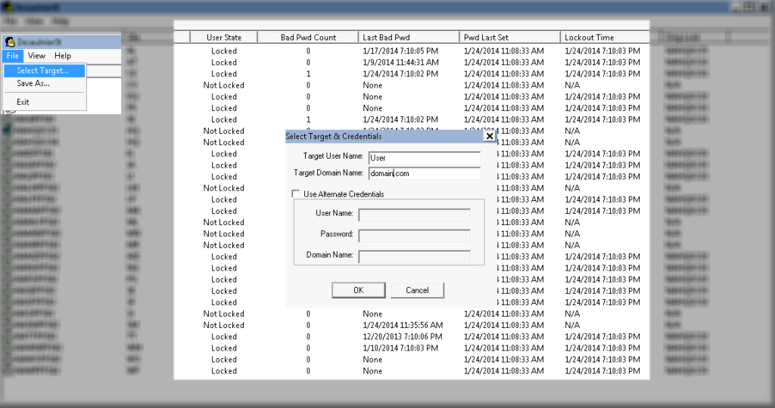Open the File menu
The width and height of the screenshot is (775, 408).
pos(12,56)
